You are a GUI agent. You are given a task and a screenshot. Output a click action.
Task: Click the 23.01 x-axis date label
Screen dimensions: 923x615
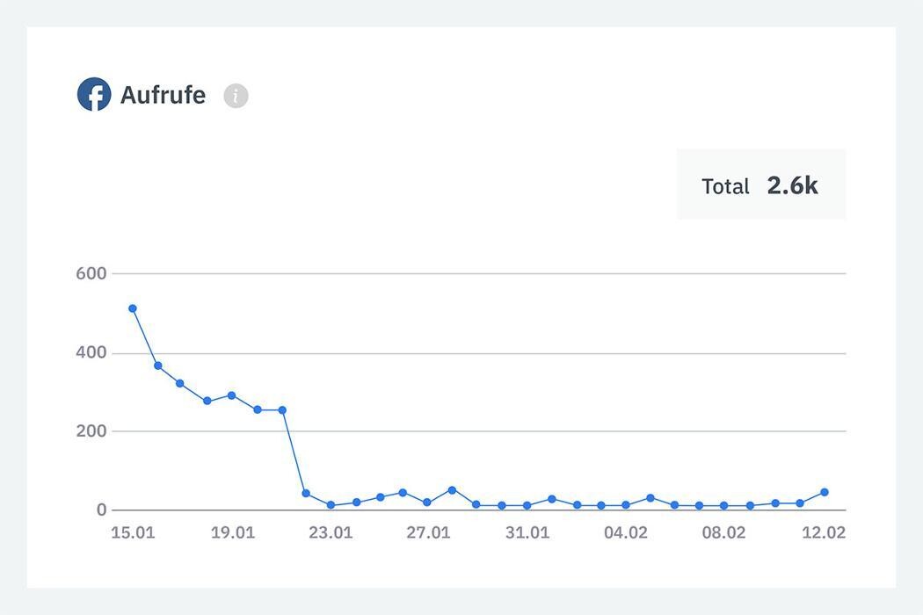pyautogui.click(x=331, y=532)
